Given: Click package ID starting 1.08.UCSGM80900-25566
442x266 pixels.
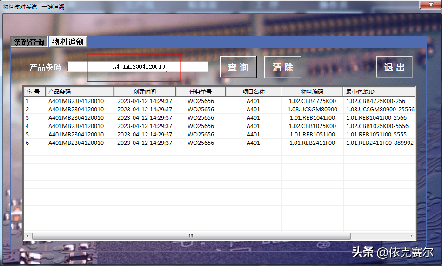Looking at the screenshot, I should coord(381,110).
